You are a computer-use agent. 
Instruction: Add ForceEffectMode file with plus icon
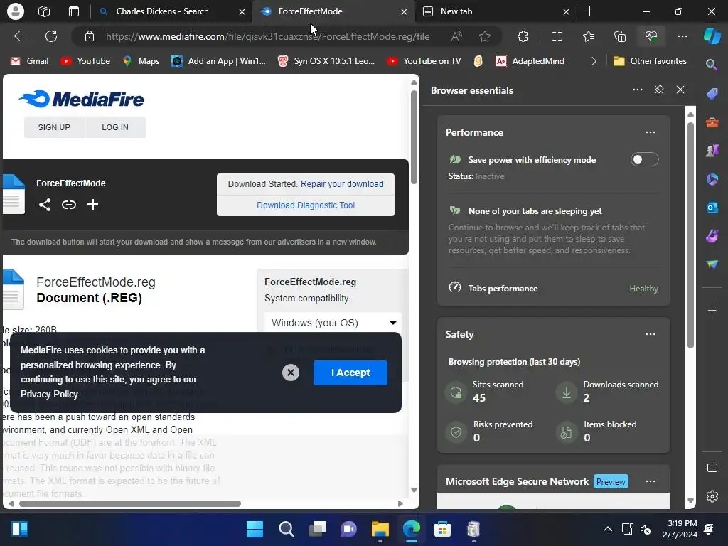pos(92,204)
